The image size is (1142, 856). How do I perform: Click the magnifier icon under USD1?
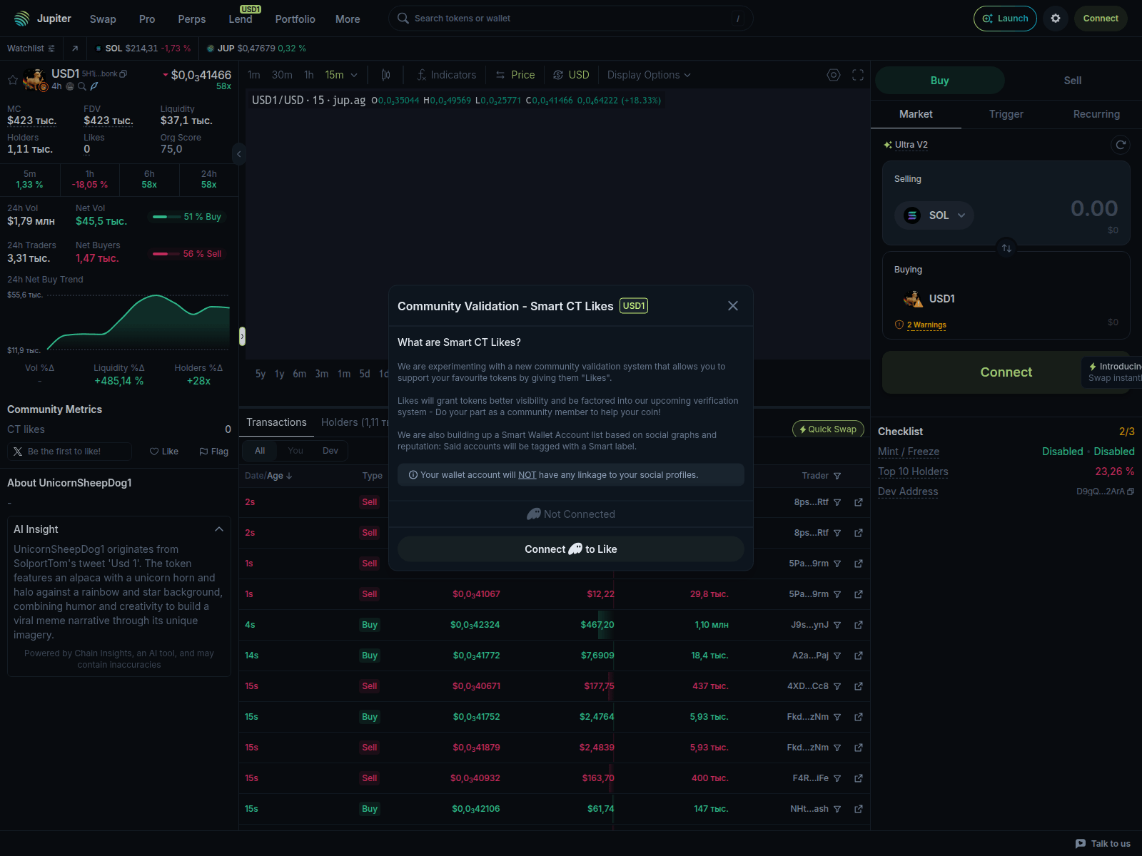pos(82,86)
